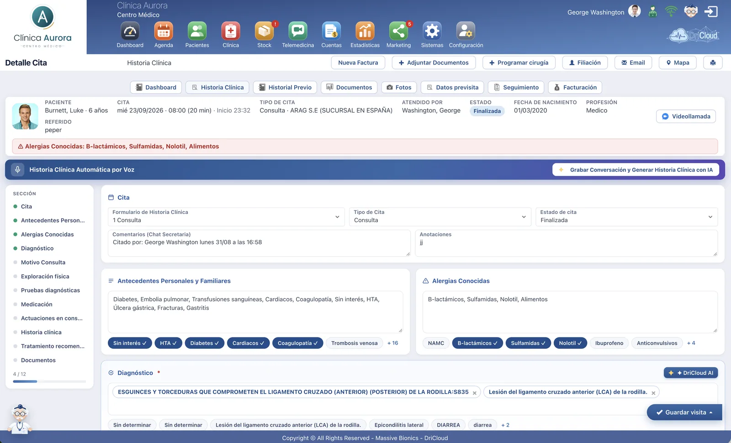Viewport: 731px width, 443px height.
Task: Click the Programar cirugía button
Action: pyautogui.click(x=519, y=63)
